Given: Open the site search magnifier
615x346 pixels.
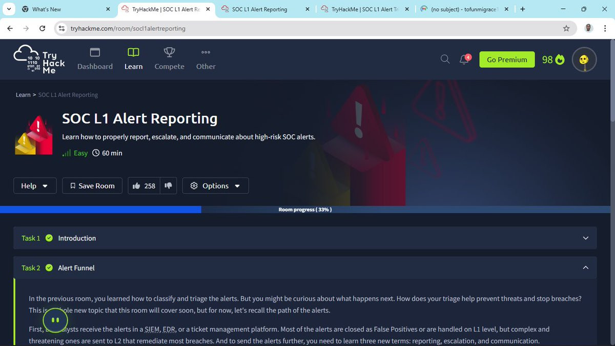Looking at the screenshot, I should pyautogui.click(x=445, y=59).
